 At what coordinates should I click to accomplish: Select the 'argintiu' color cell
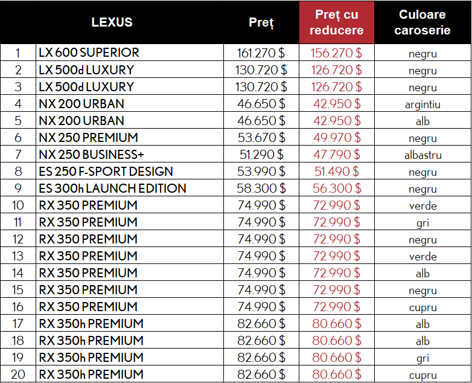tap(423, 104)
